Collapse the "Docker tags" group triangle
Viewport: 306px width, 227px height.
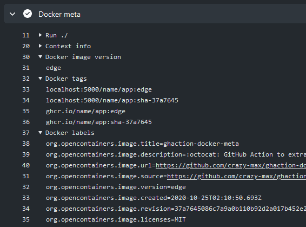(40, 79)
